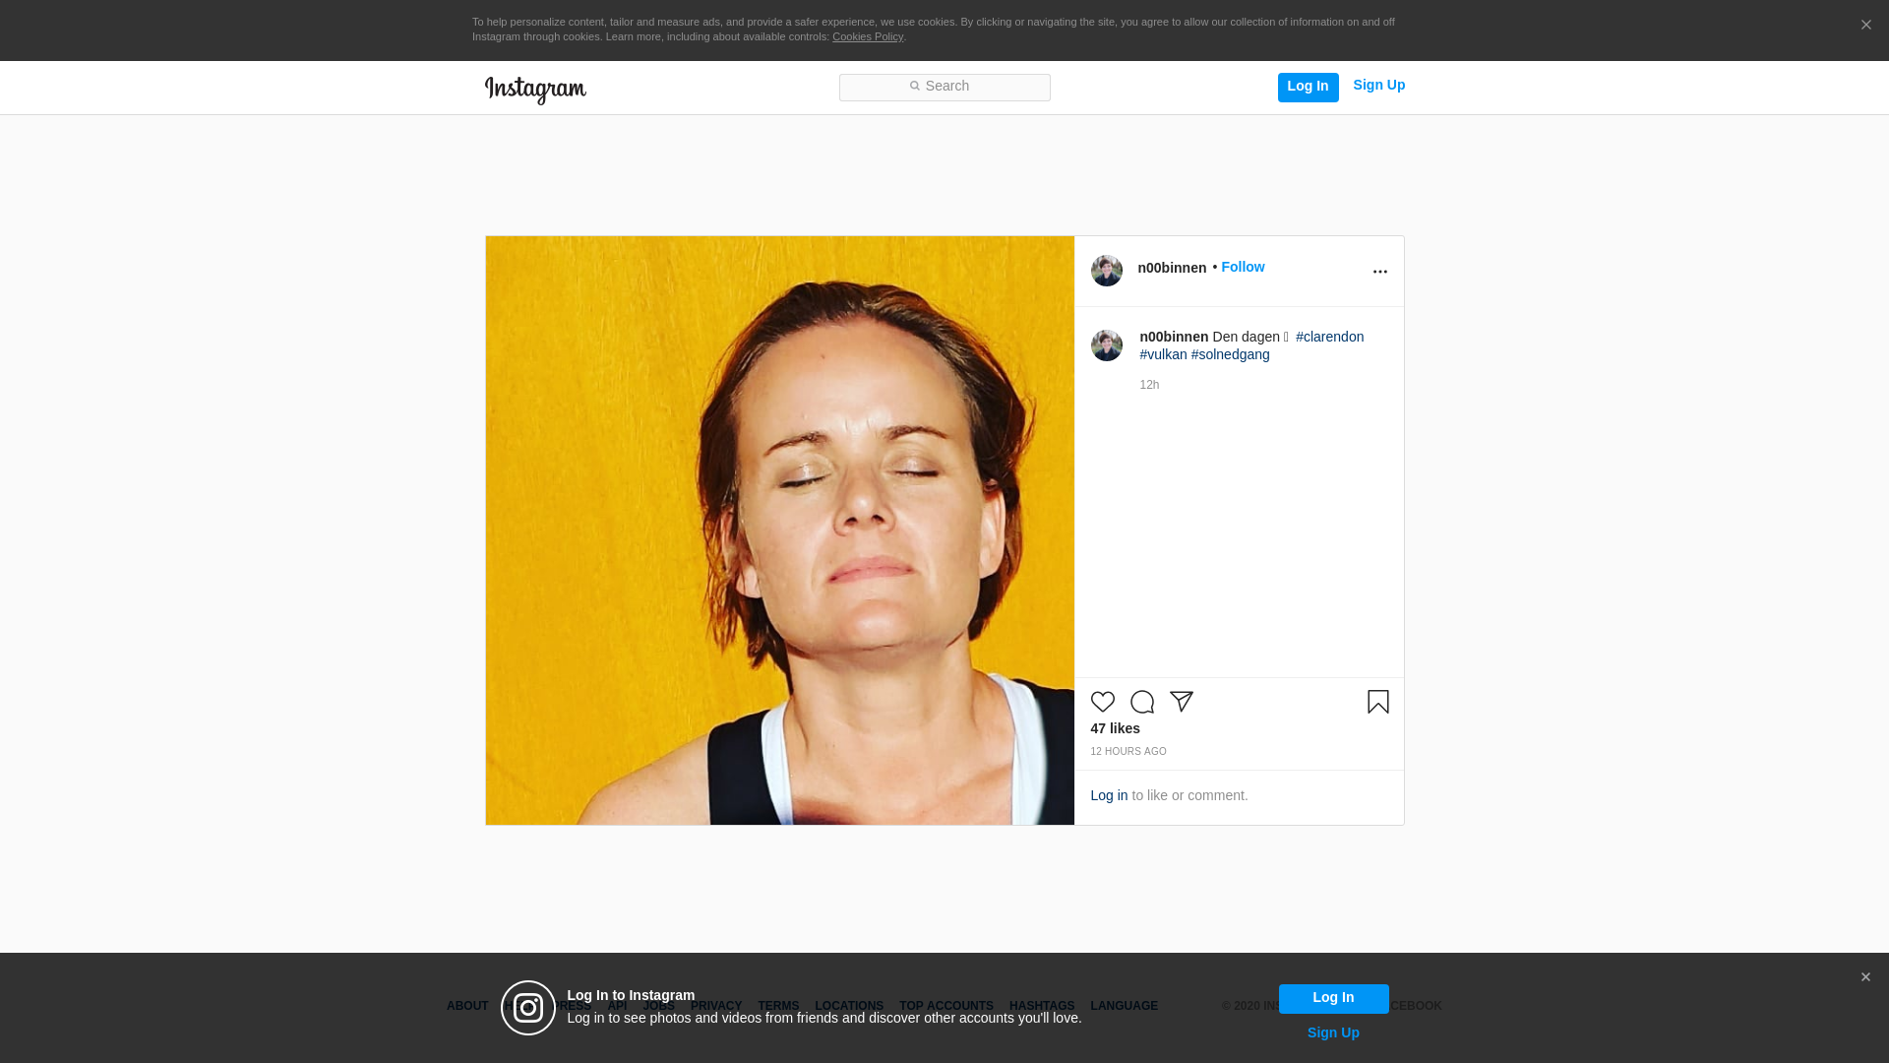Save the post with bookmark icon
This screenshot has height=1063, width=1889.
[1377, 702]
